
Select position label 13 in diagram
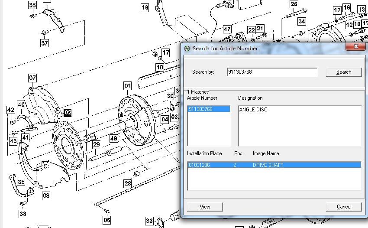point(362,10)
